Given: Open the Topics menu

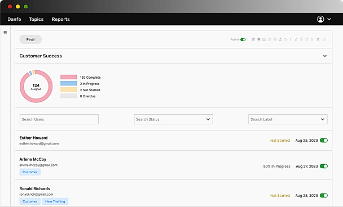Looking at the screenshot, I should pyautogui.click(x=36, y=19).
